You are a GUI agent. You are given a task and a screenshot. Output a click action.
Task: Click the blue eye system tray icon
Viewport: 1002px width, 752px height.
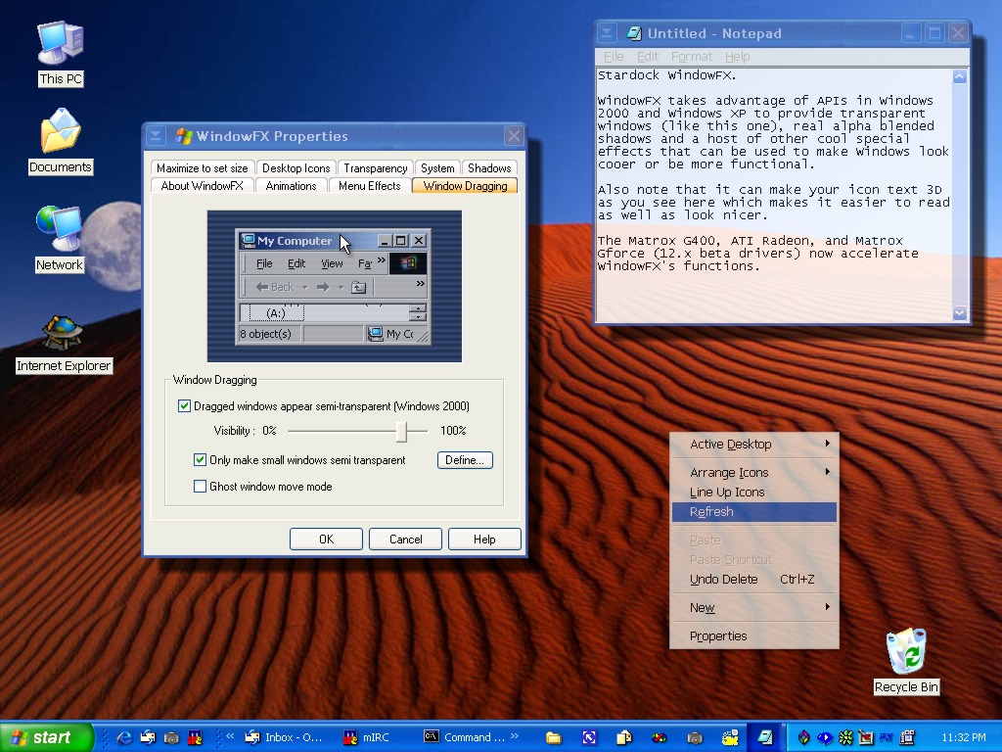(x=824, y=737)
